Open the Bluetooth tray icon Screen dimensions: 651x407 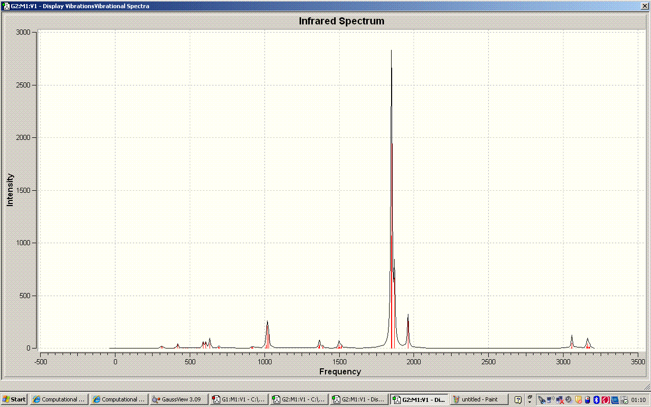[x=596, y=400]
